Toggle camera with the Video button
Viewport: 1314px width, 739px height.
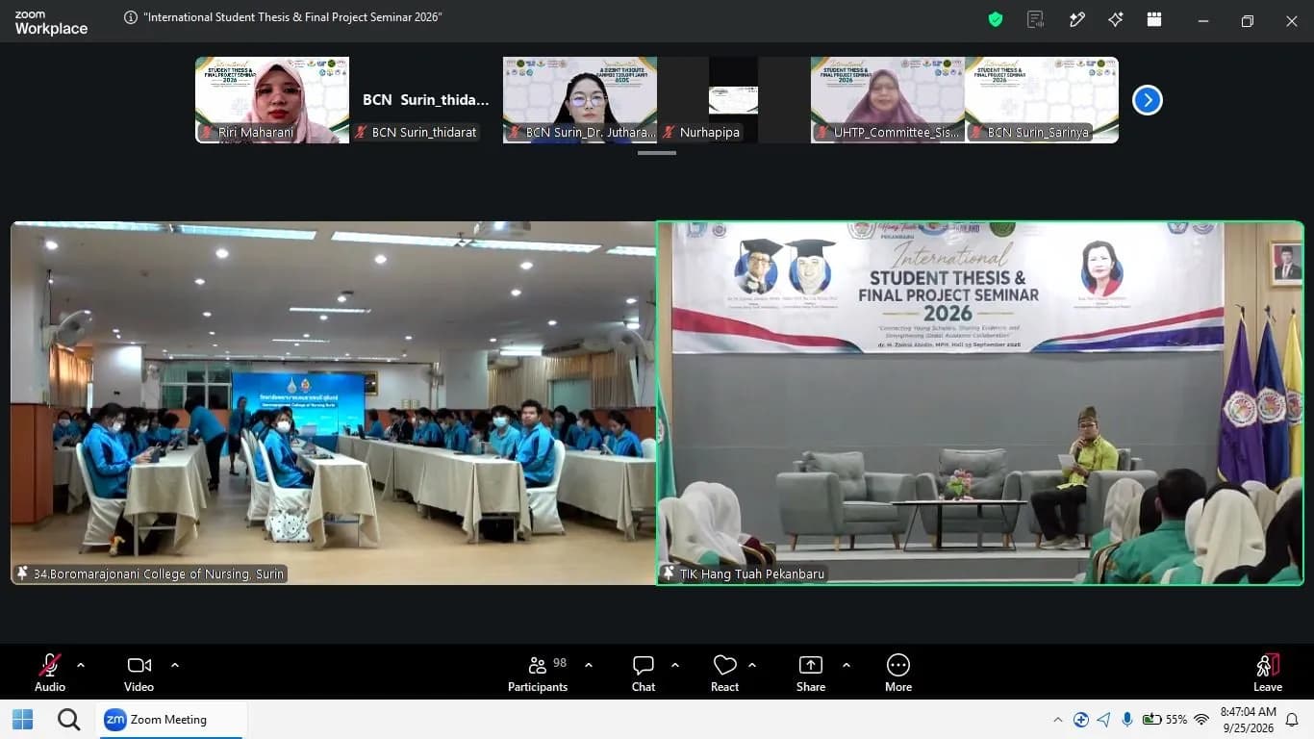click(139, 672)
